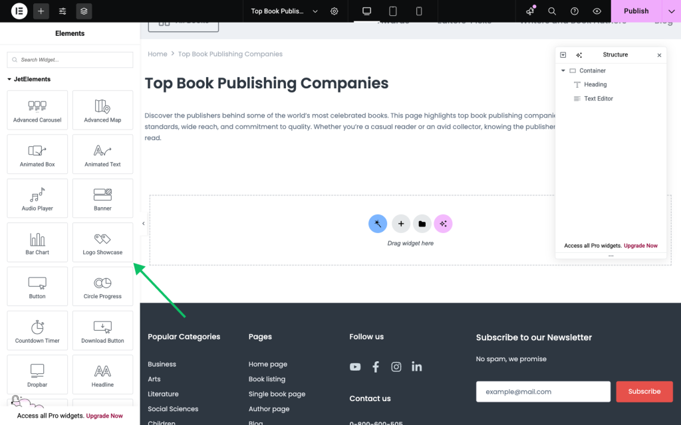
Task: Select the Download Button widget
Action: pyautogui.click(x=102, y=331)
